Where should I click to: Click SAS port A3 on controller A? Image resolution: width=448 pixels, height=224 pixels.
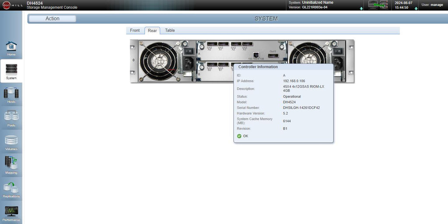click(x=248, y=44)
